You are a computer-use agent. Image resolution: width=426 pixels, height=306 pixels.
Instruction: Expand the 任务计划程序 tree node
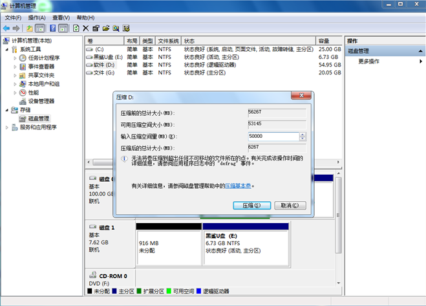pyautogui.click(x=15, y=58)
